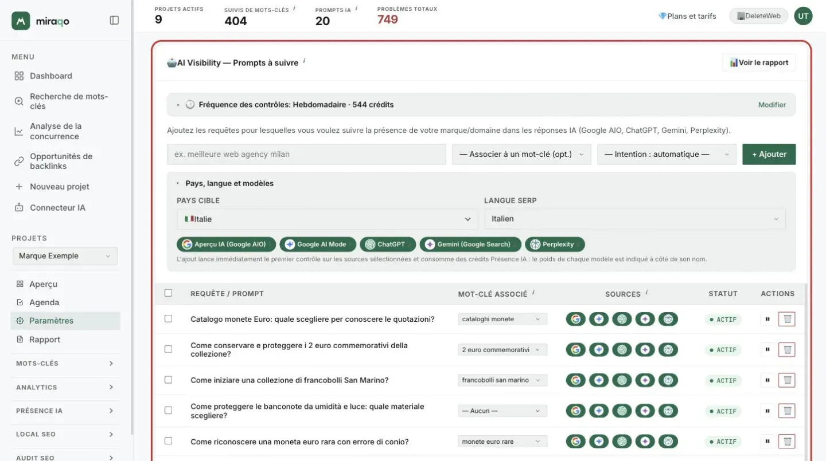
Task: Show info for Suivis de mots-clés
Action: pyautogui.click(x=294, y=8)
